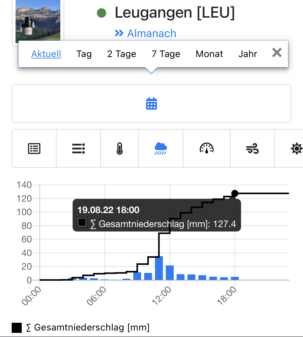Image resolution: width=303 pixels, height=337 pixels.
Task: Switch to the Aktuell view
Action: point(46,54)
